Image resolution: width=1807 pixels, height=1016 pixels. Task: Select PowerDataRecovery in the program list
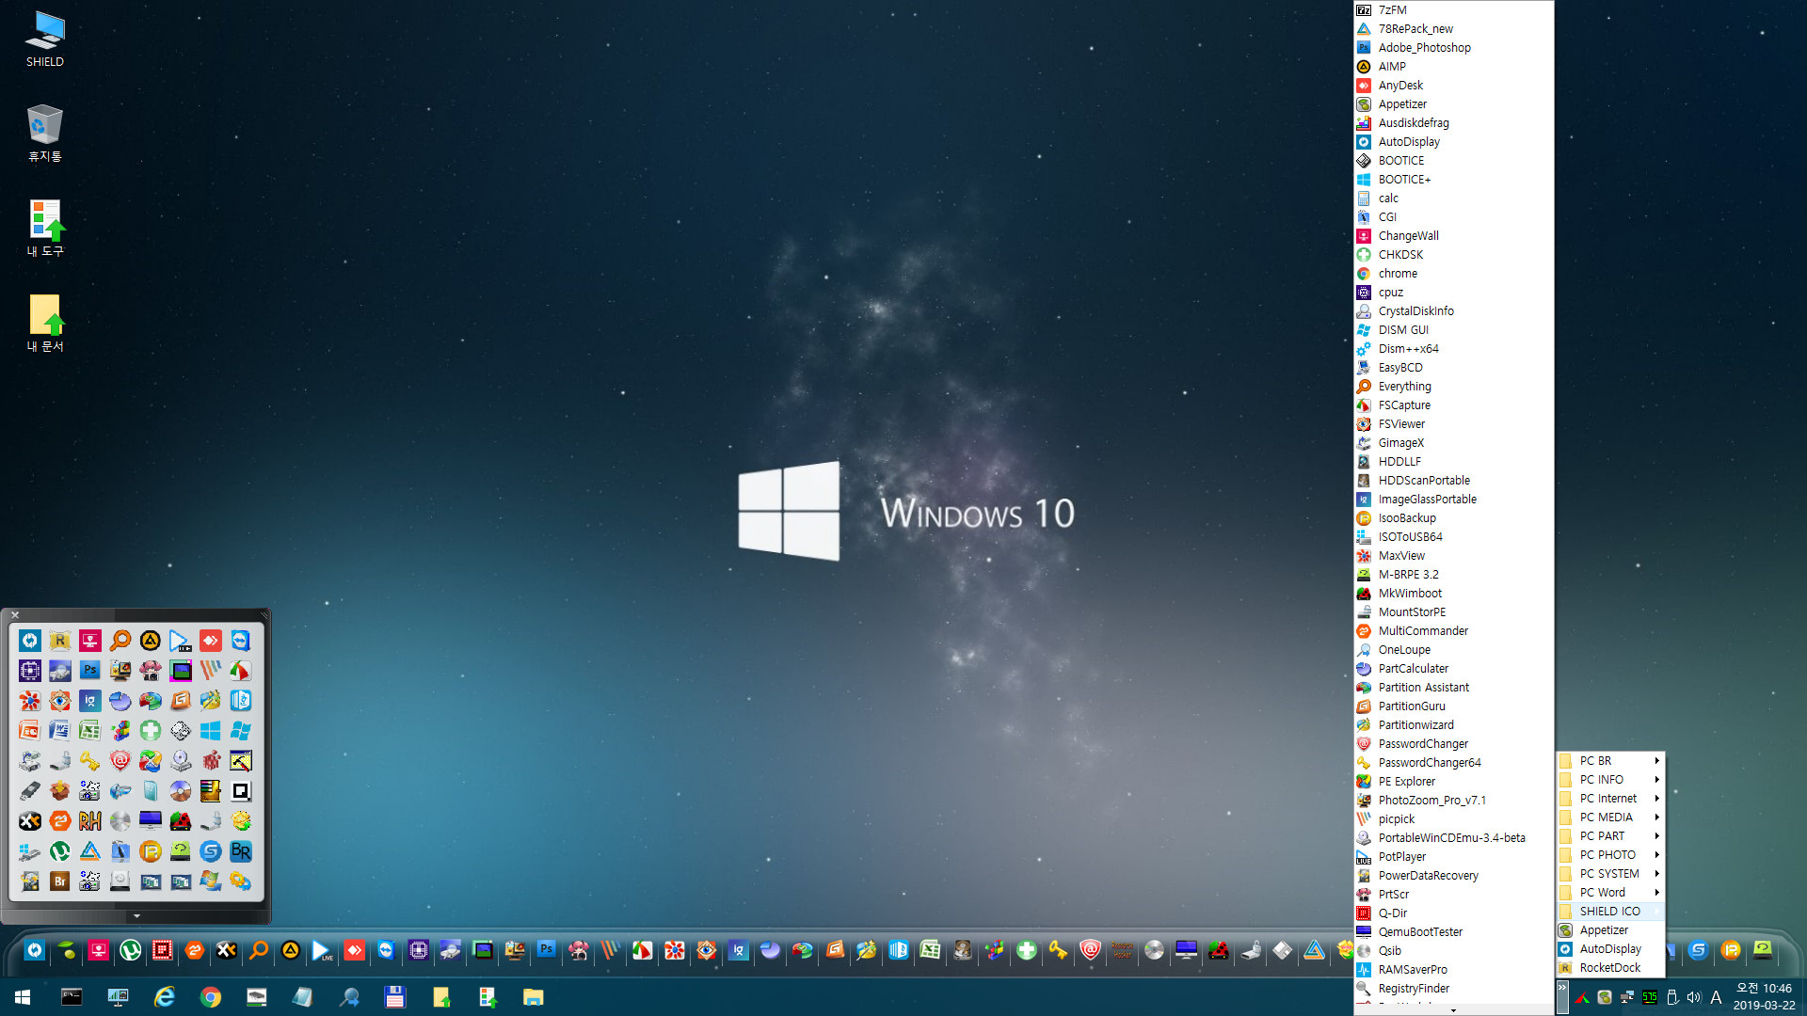[x=1453, y=875]
